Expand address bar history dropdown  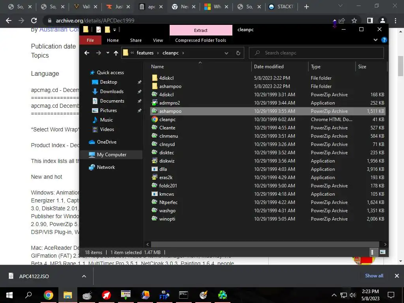tap(226, 53)
